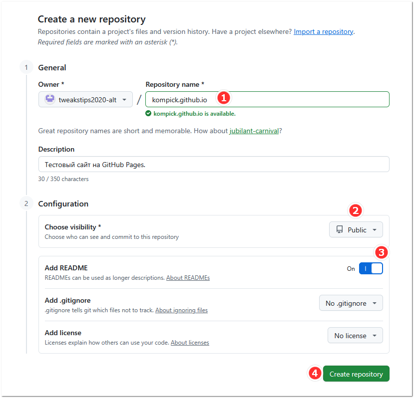Image resolution: width=414 pixels, height=398 pixels.
Task: Click red badge 3 near Add README
Action: 382,252
